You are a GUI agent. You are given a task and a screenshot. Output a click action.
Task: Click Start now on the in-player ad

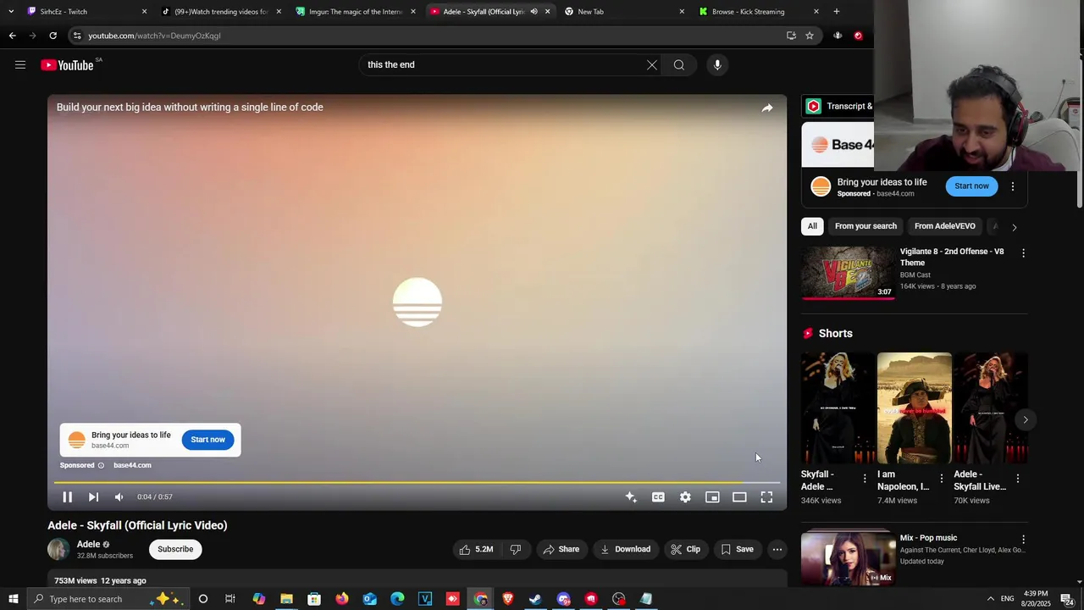(207, 440)
